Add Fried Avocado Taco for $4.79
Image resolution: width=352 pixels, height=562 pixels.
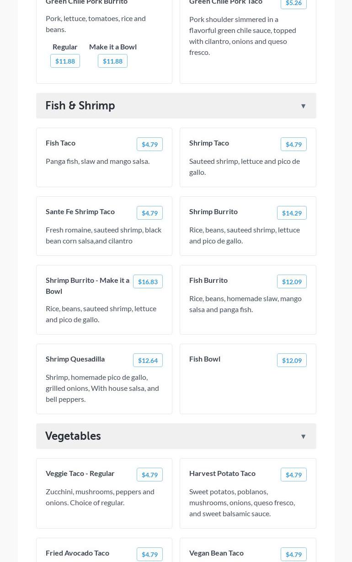click(149, 554)
